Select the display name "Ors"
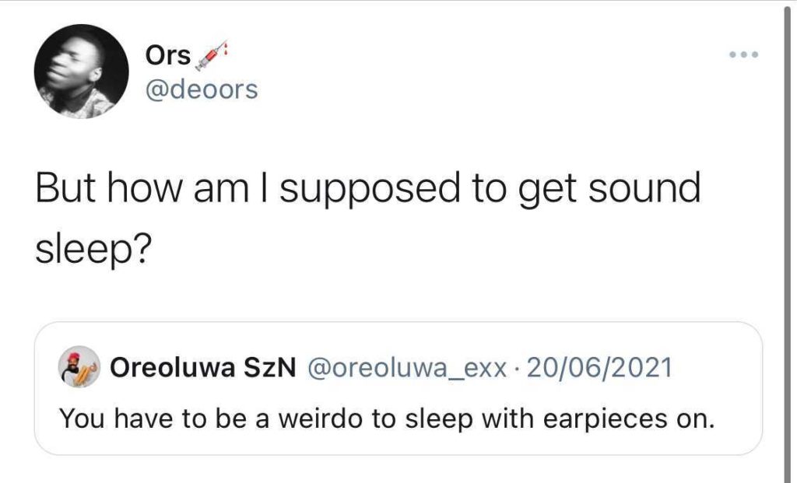 pos(167,56)
